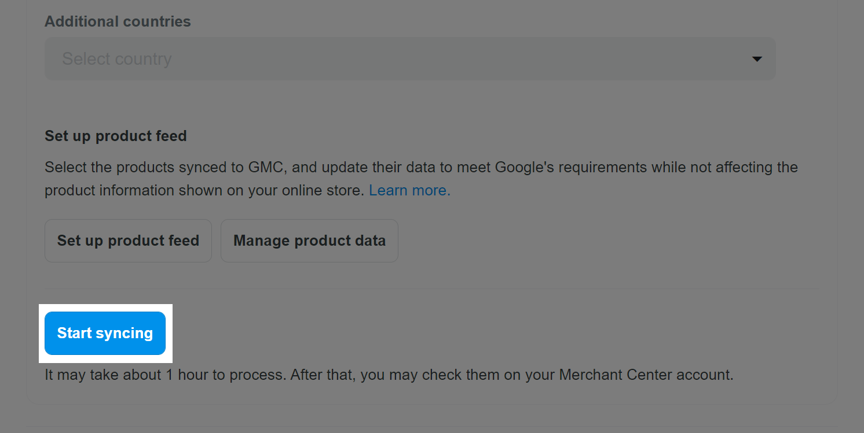Screen dimensions: 864x433
Task: Click the dropdown caret arrow icon
Action: coord(756,59)
